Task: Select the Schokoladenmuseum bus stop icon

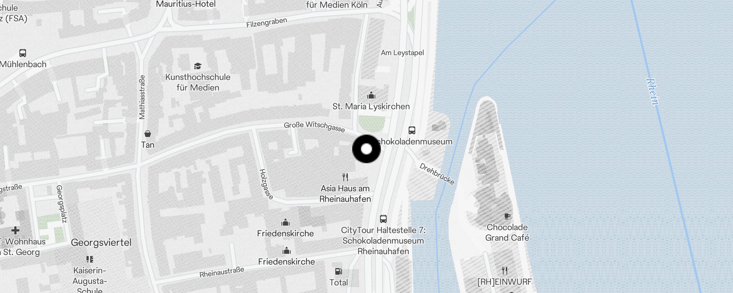Action: [x=412, y=130]
